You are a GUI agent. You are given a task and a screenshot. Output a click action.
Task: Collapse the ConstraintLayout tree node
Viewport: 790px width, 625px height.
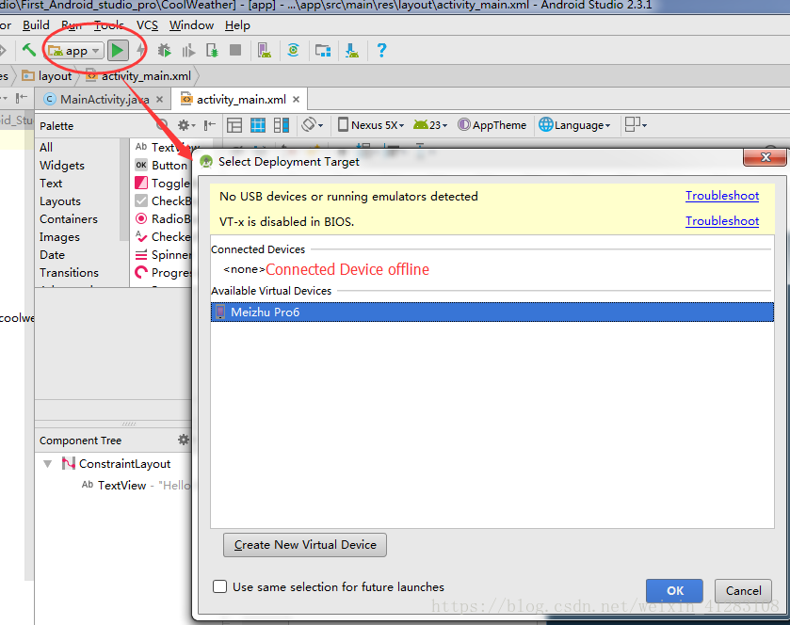[x=48, y=464]
